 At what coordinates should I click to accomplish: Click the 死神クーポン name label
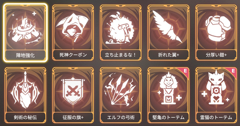pyautogui.click(x=73, y=55)
